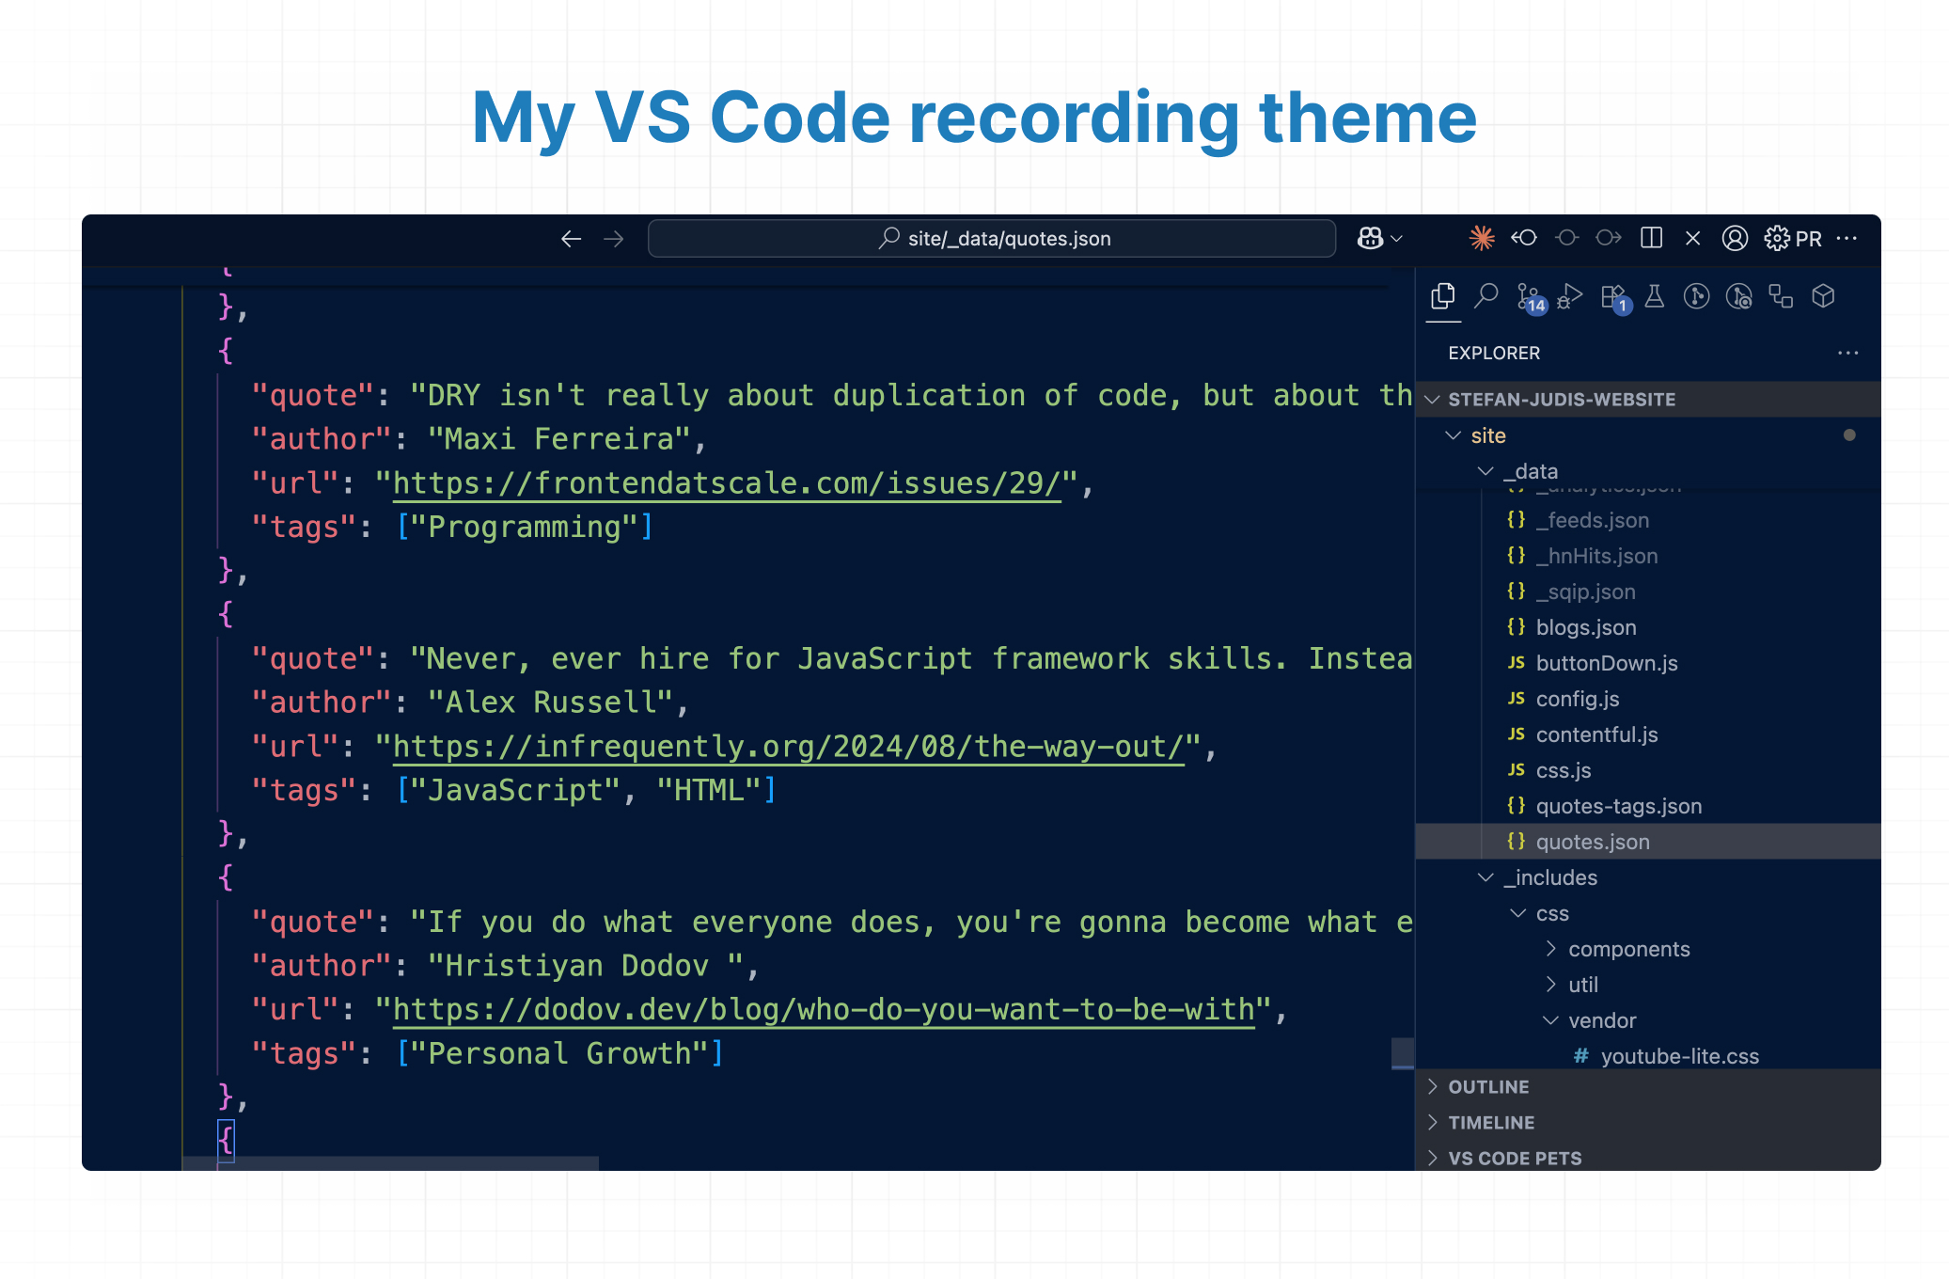The height and width of the screenshot is (1279, 1949).
Task: Click the "Maxi Ferreira" author value
Action: [x=559, y=439]
